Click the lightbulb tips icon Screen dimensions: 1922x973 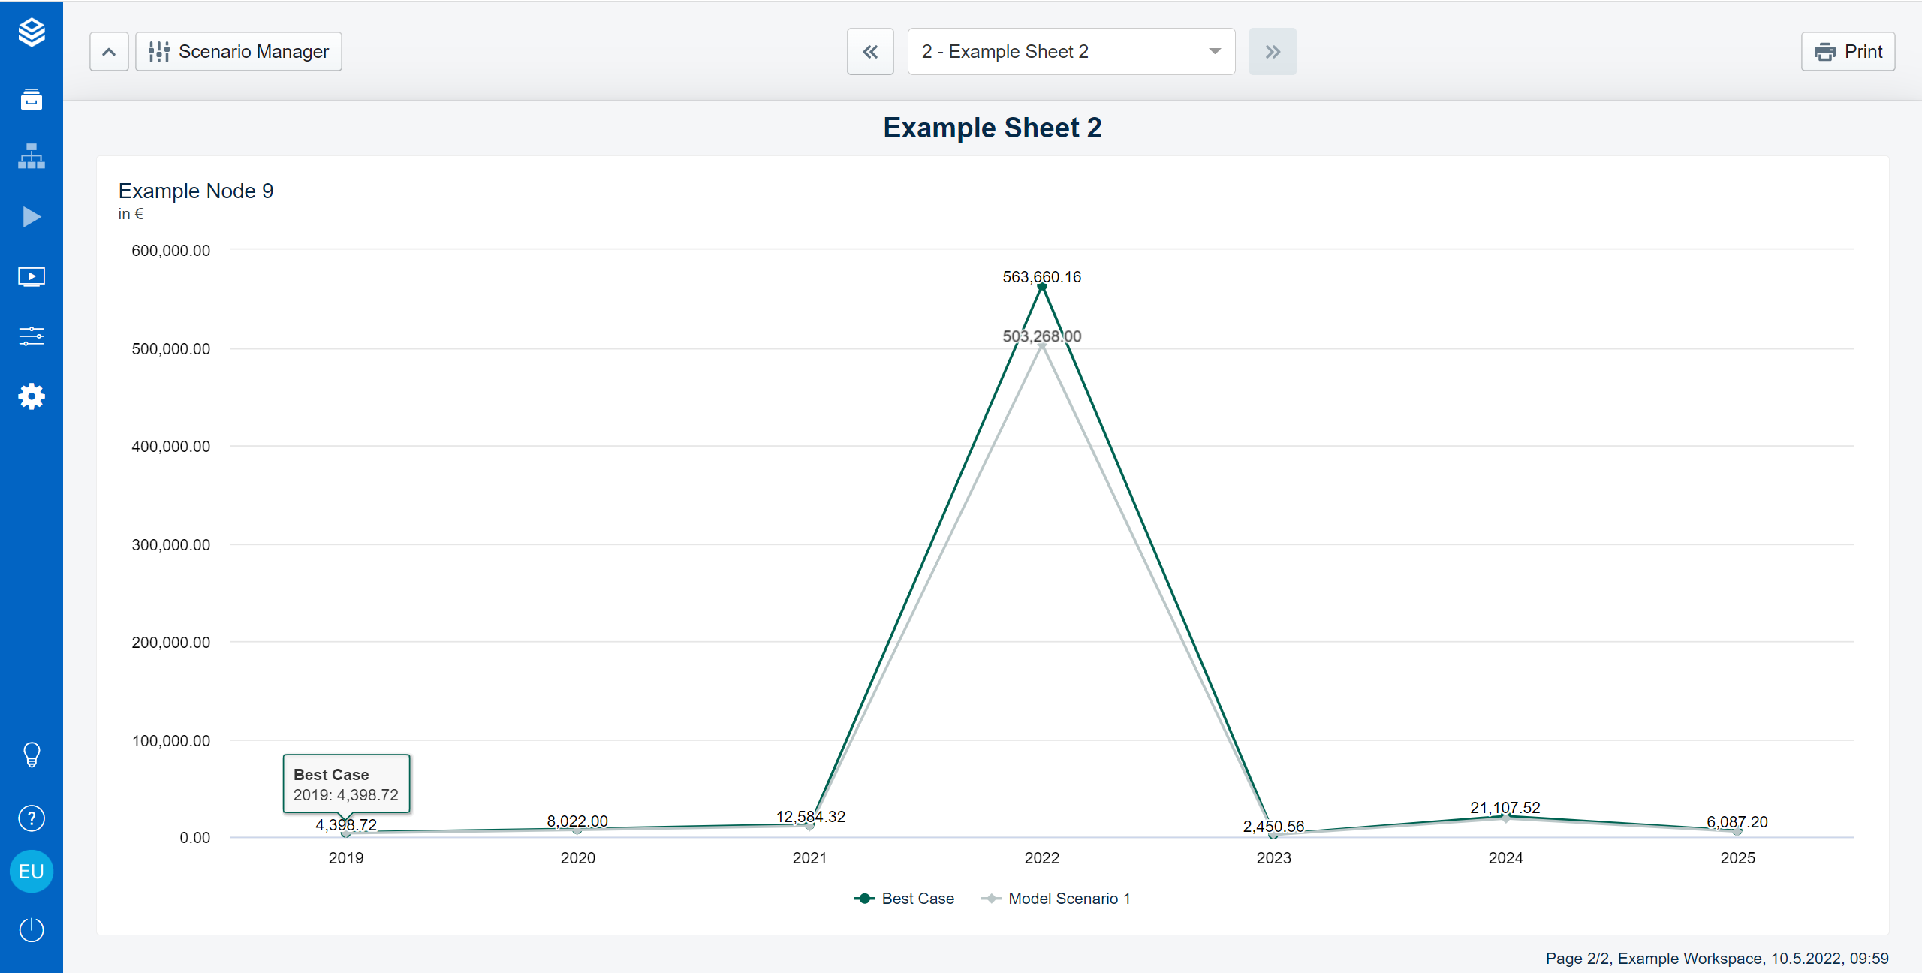tap(32, 755)
